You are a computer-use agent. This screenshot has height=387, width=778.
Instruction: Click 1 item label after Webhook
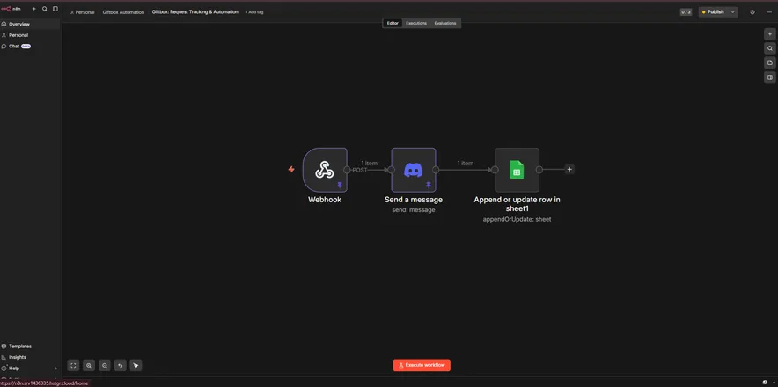(369, 164)
